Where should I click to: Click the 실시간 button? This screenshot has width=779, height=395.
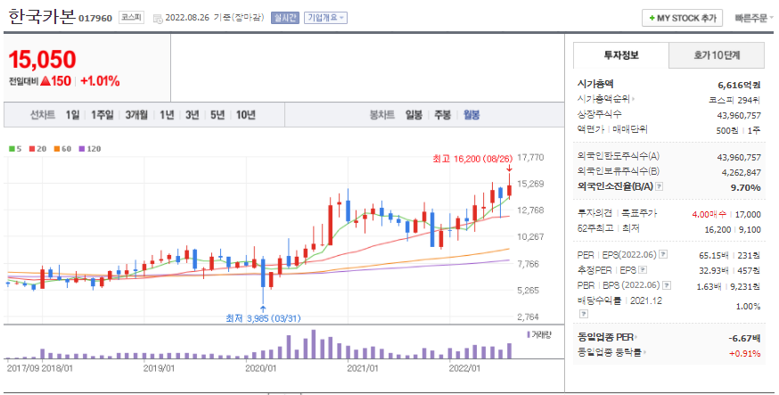pos(284,18)
